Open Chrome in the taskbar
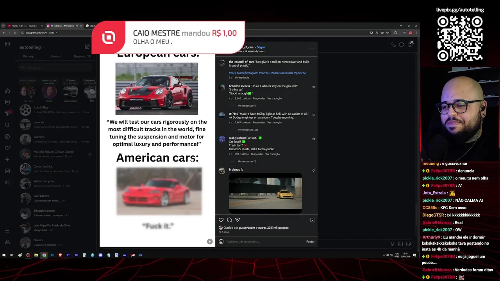500x281 pixels. click(44, 255)
